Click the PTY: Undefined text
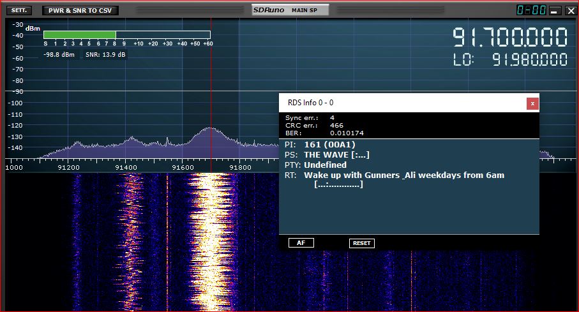 coord(315,165)
